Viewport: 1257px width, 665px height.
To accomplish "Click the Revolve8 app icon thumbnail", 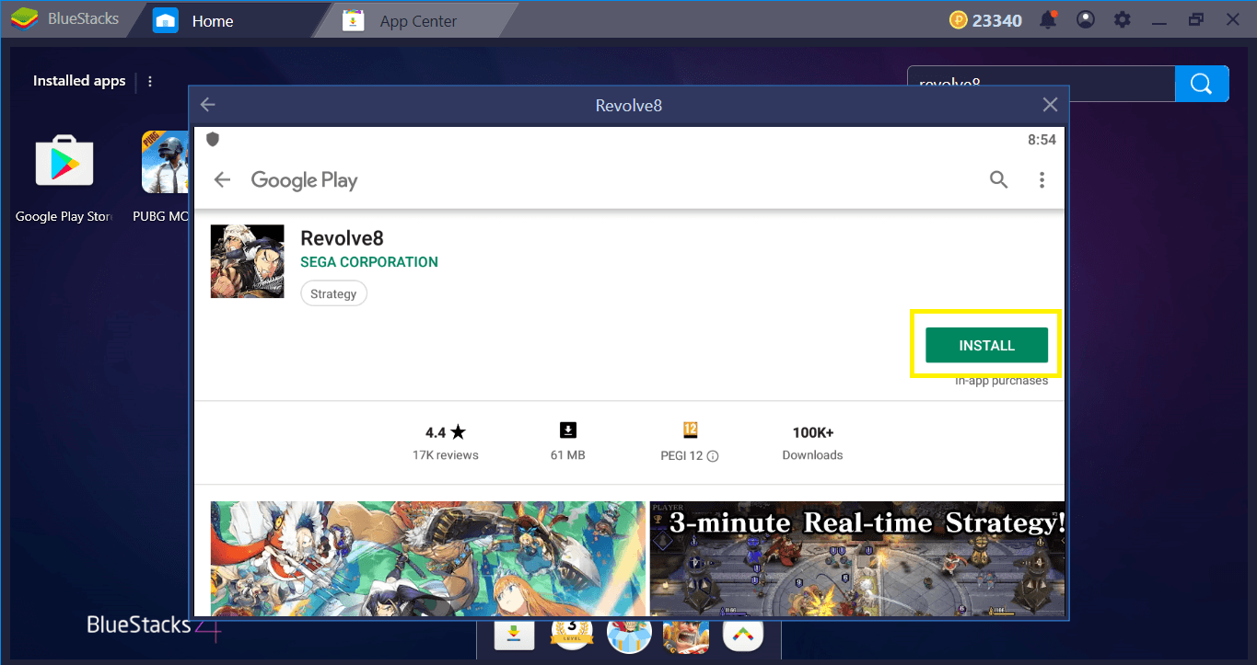I will point(247,261).
